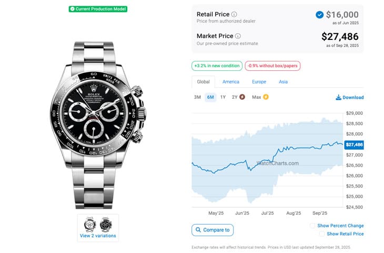This screenshot has height=253, width=384.
Task: Click the +3.2% in new condition tag
Action: coord(216,66)
